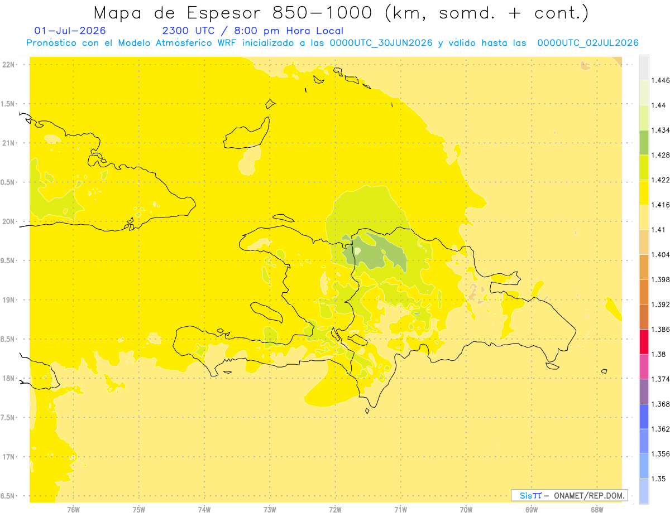670x517 pixels.
Task: Click the legend value '1.446'
Action: tap(660, 81)
